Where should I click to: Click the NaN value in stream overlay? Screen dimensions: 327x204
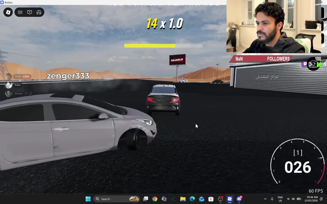point(239,59)
